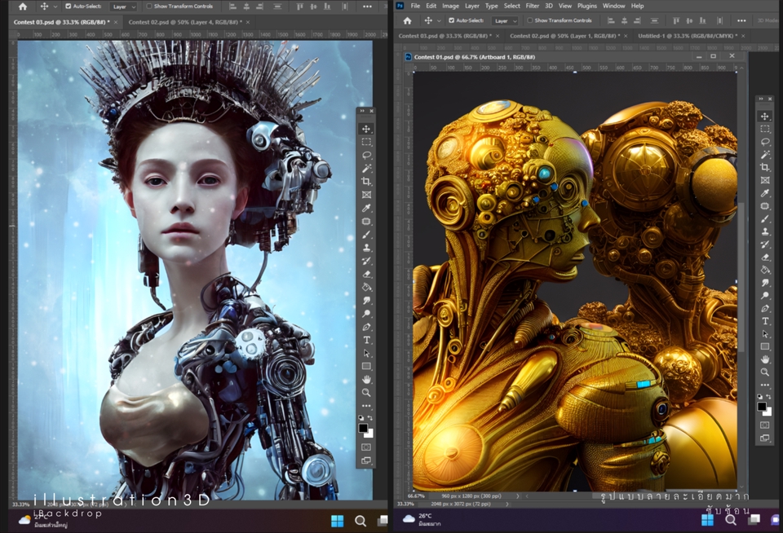
Task: Toggle Auto-Select checkbox in the right window
Action: click(451, 20)
